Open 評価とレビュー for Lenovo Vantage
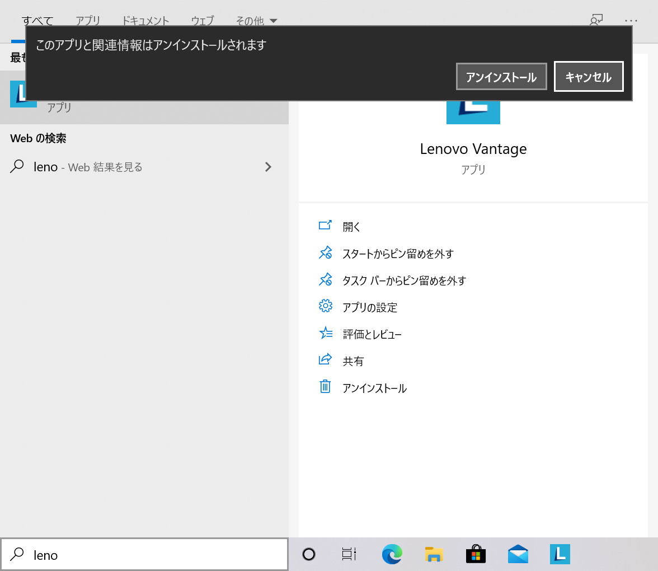 (371, 334)
